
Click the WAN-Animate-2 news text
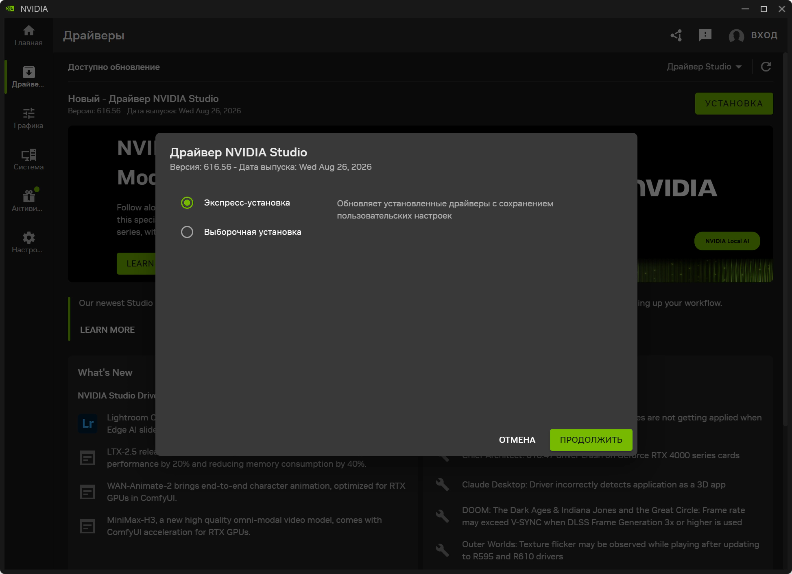[256, 492]
